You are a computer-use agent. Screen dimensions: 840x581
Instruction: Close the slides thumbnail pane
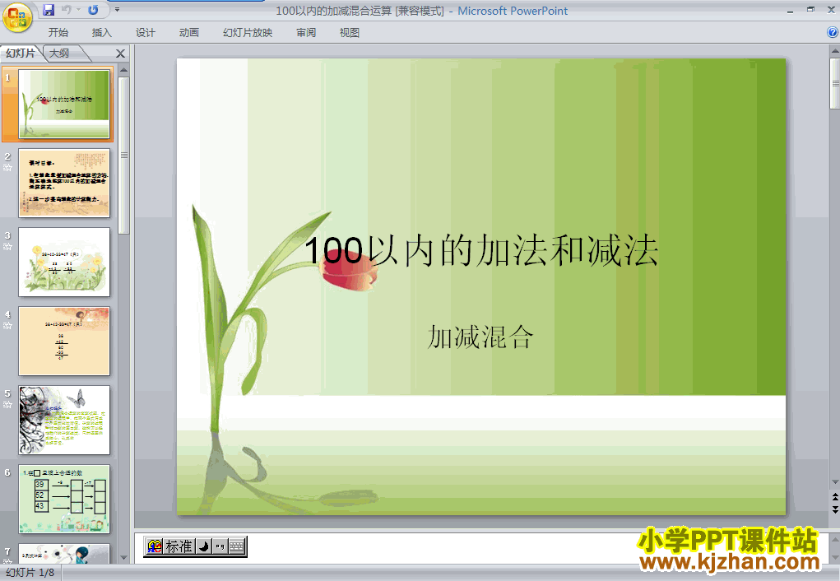(121, 53)
